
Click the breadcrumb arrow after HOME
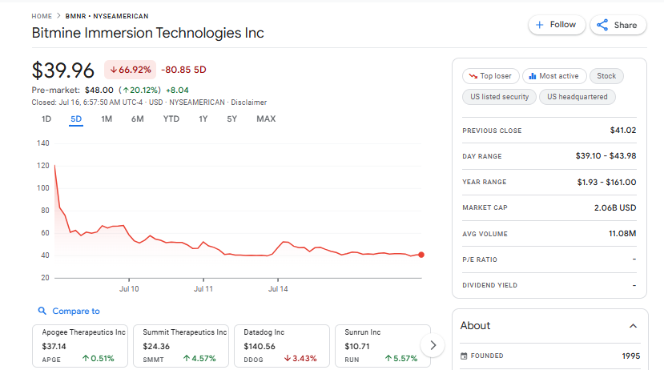point(58,16)
